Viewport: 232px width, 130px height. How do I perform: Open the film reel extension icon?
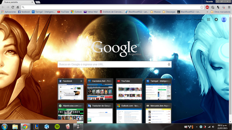[x=213, y=7]
